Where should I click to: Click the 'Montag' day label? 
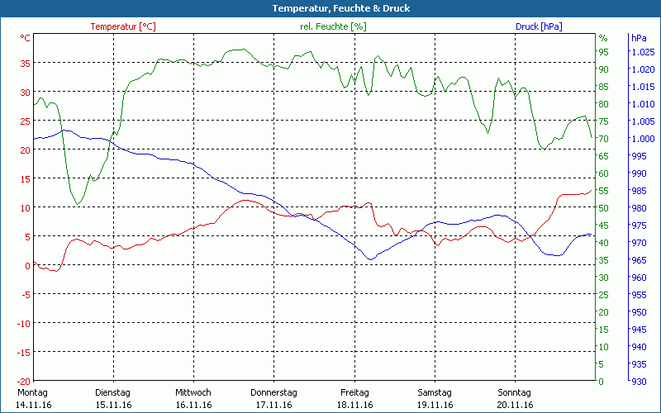tap(32, 393)
